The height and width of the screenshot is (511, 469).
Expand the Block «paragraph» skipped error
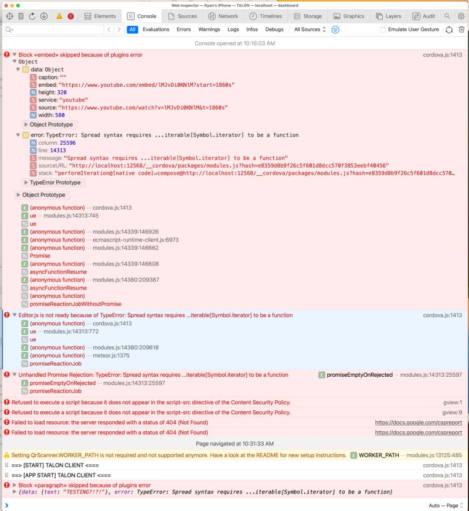14,485
